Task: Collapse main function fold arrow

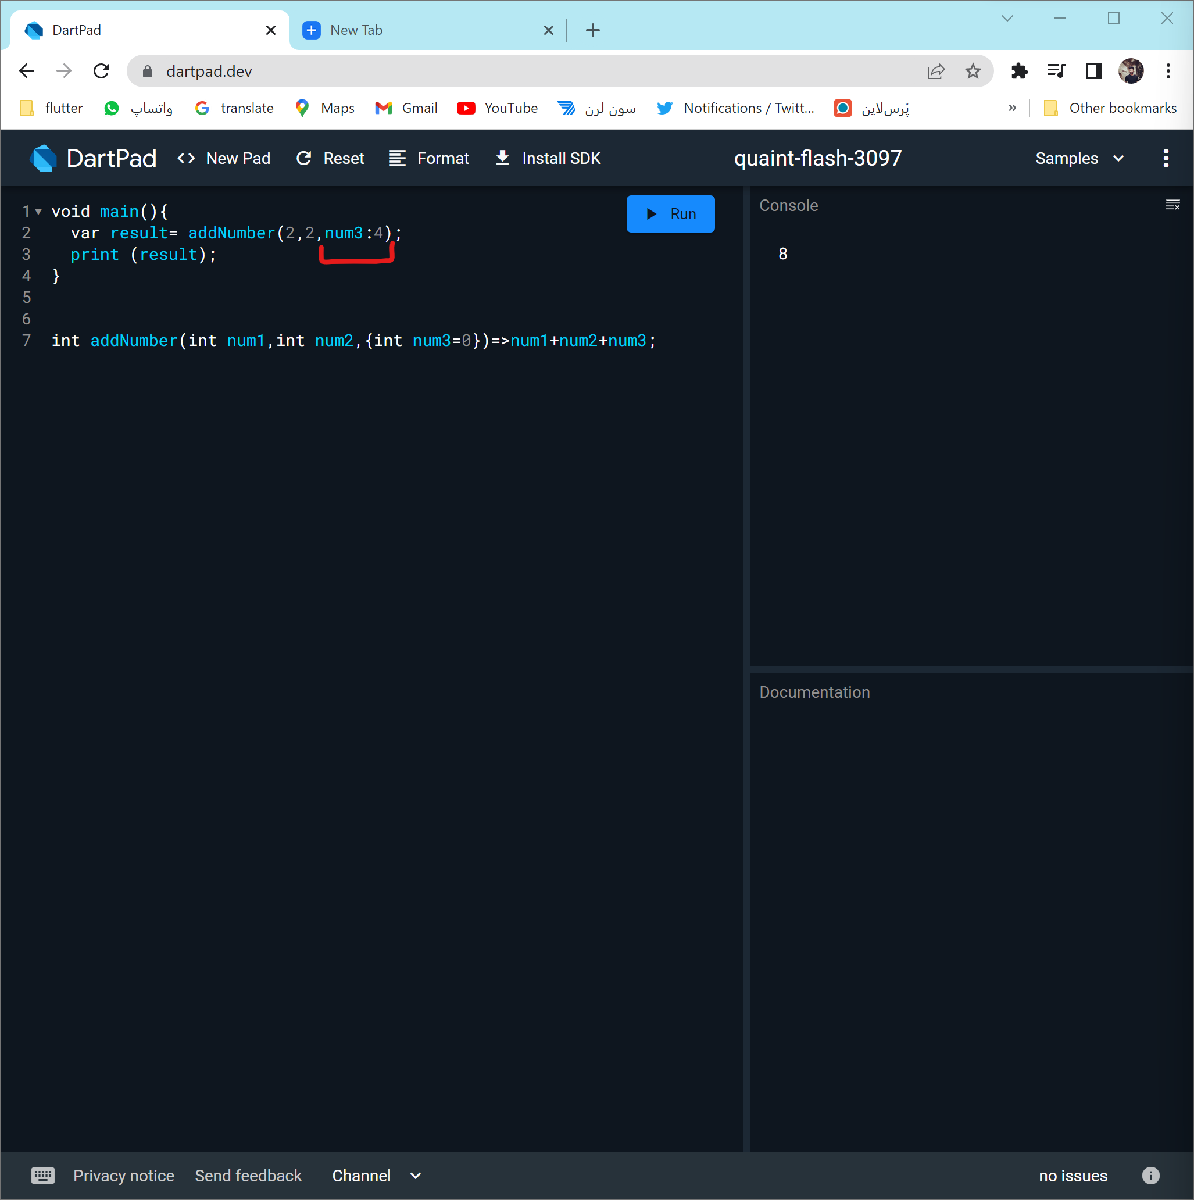Action: click(38, 212)
